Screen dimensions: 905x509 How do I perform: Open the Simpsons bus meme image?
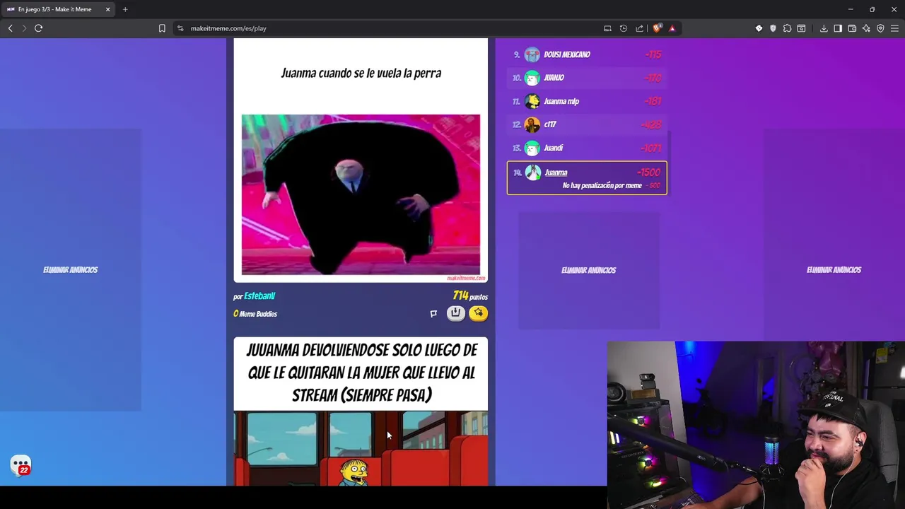point(361,449)
